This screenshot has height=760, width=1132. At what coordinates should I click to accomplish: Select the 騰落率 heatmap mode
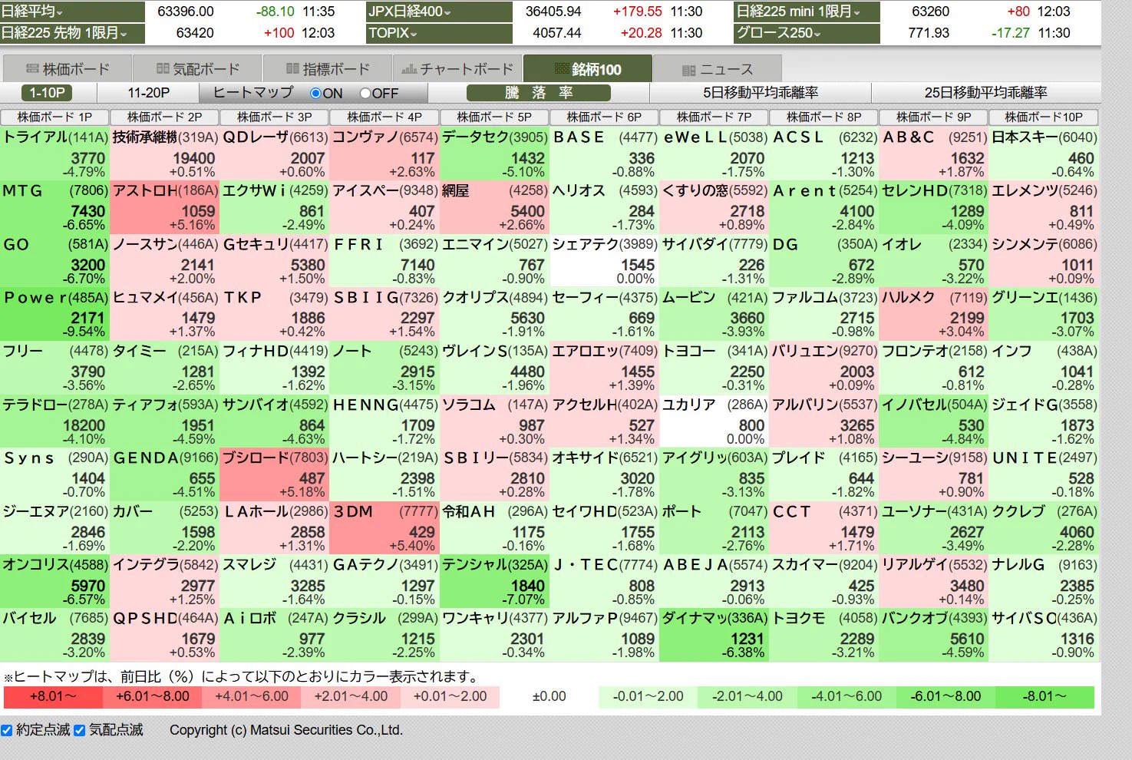tap(539, 93)
